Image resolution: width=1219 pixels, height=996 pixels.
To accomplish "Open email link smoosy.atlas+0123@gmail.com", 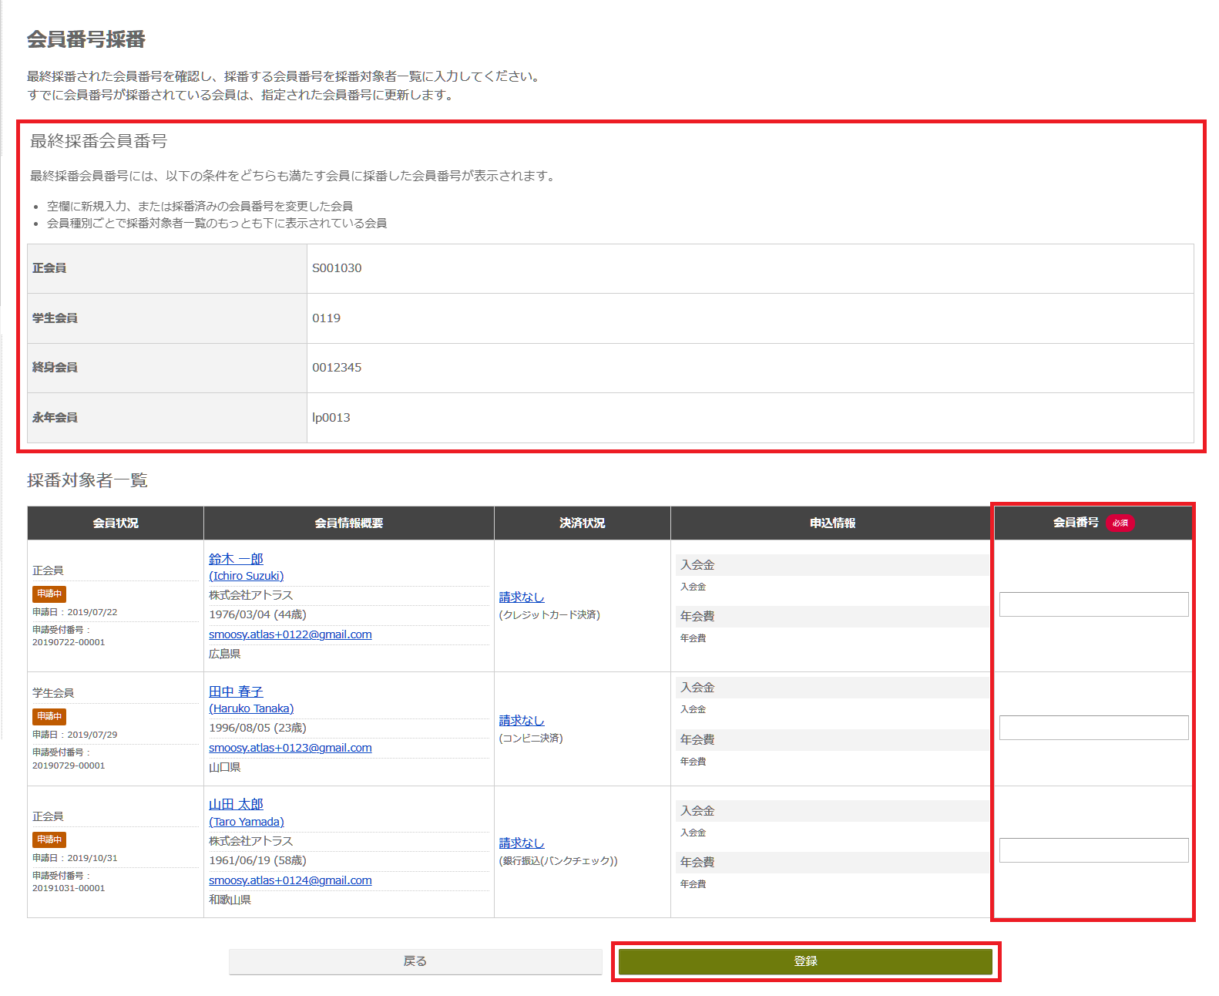I will [x=290, y=748].
